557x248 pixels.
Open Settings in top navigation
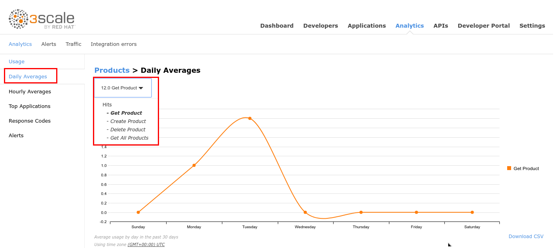click(x=532, y=26)
